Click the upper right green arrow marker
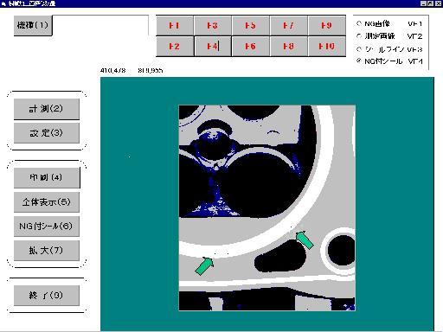 tap(305, 239)
